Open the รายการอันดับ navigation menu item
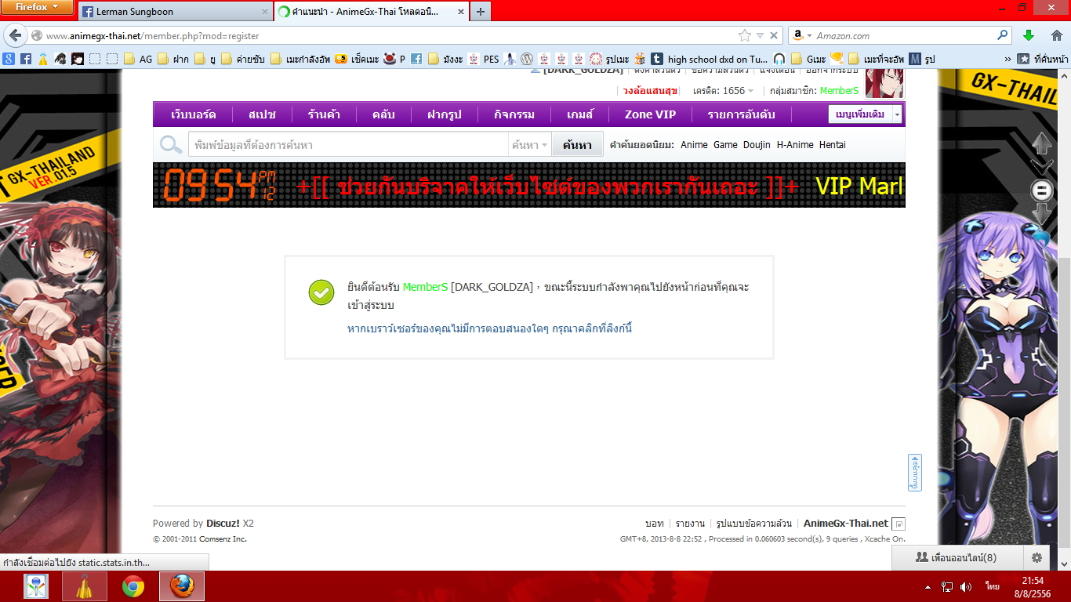This screenshot has width=1071, height=602. pos(741,114)
